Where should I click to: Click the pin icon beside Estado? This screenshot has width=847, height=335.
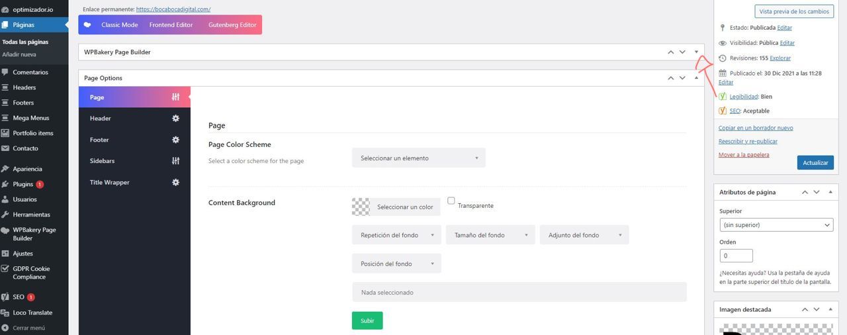click(x=723, y=28)
